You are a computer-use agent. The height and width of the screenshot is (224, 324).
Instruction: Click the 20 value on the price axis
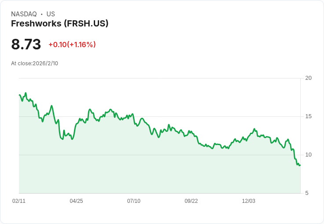308,78
